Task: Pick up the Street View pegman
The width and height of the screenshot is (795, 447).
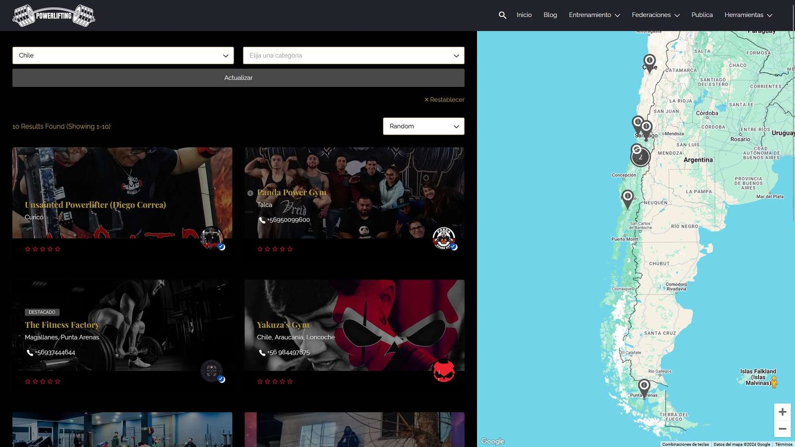Action: [774, 381]
